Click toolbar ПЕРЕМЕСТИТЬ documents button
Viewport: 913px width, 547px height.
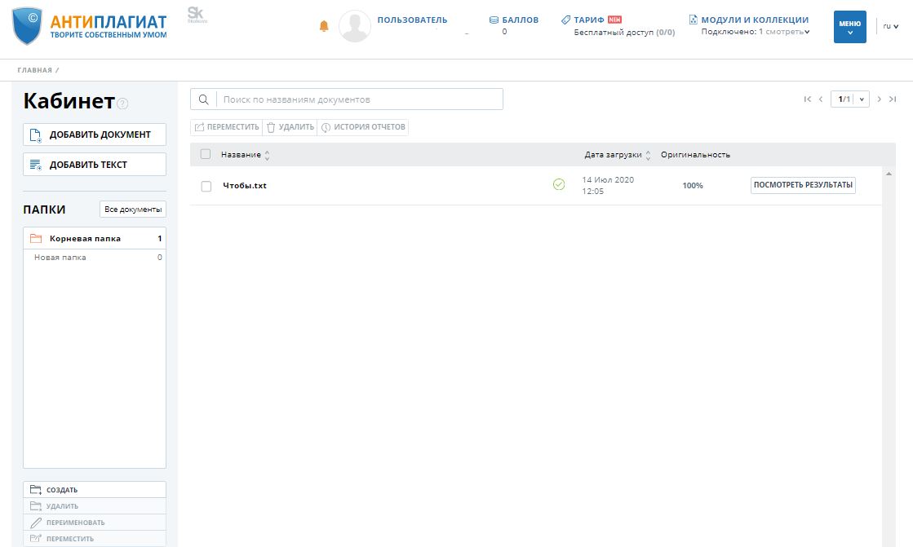(x=227, y=127)
